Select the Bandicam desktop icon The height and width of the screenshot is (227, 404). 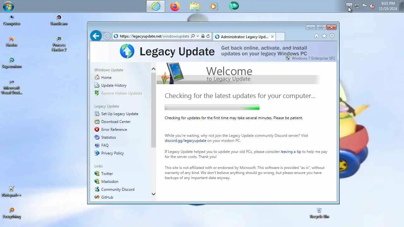(x=59, y=20)
